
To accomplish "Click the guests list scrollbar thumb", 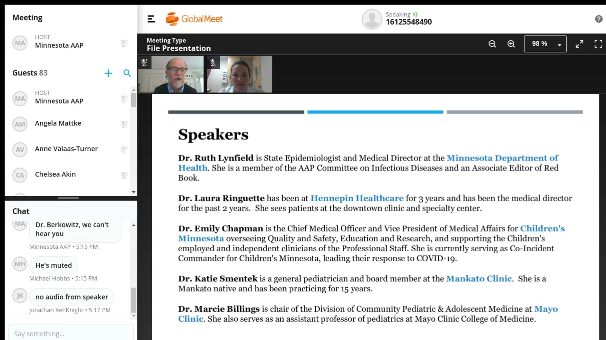I will pyautogui.click(x=134, y=100).
